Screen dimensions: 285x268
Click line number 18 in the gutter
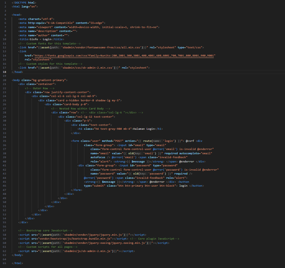4,72
